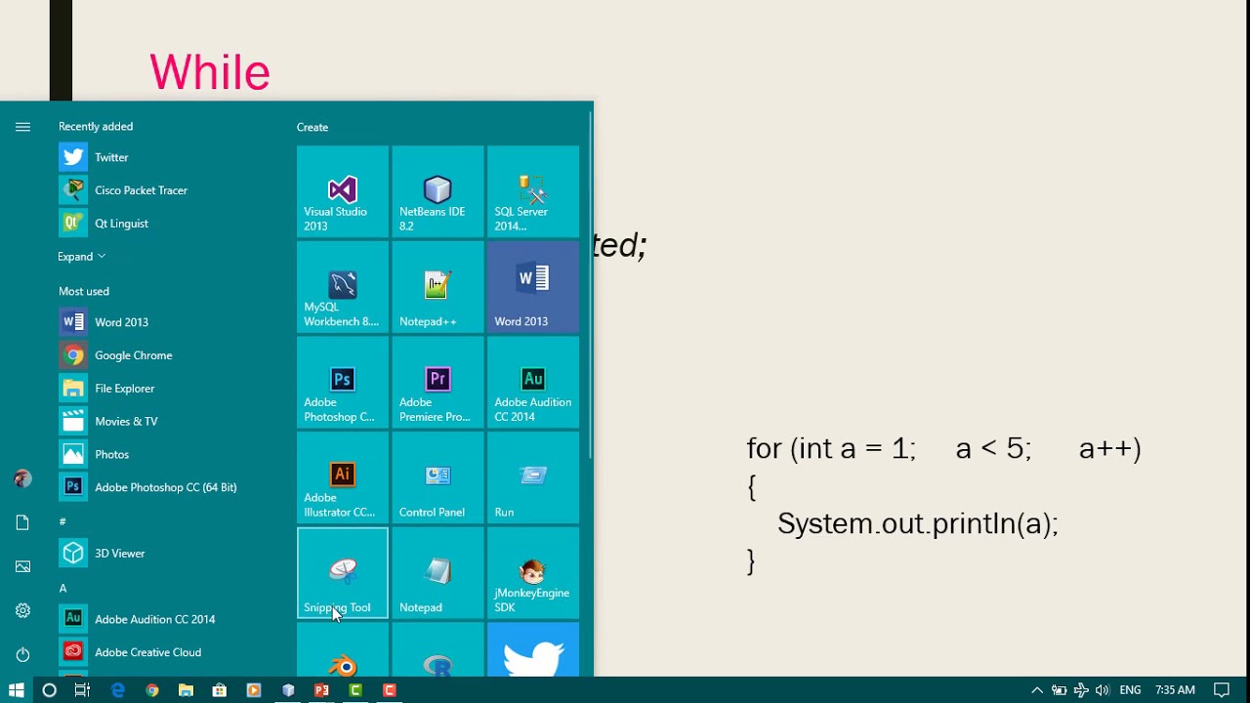Open the volume control in system tray
Screen dimensions: 1250x703
[1103, 690]
